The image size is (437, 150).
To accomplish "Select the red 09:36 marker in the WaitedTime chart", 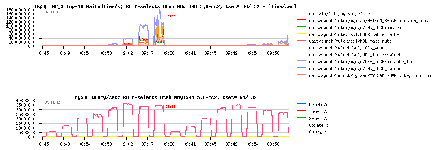I will tap(170, 16).
